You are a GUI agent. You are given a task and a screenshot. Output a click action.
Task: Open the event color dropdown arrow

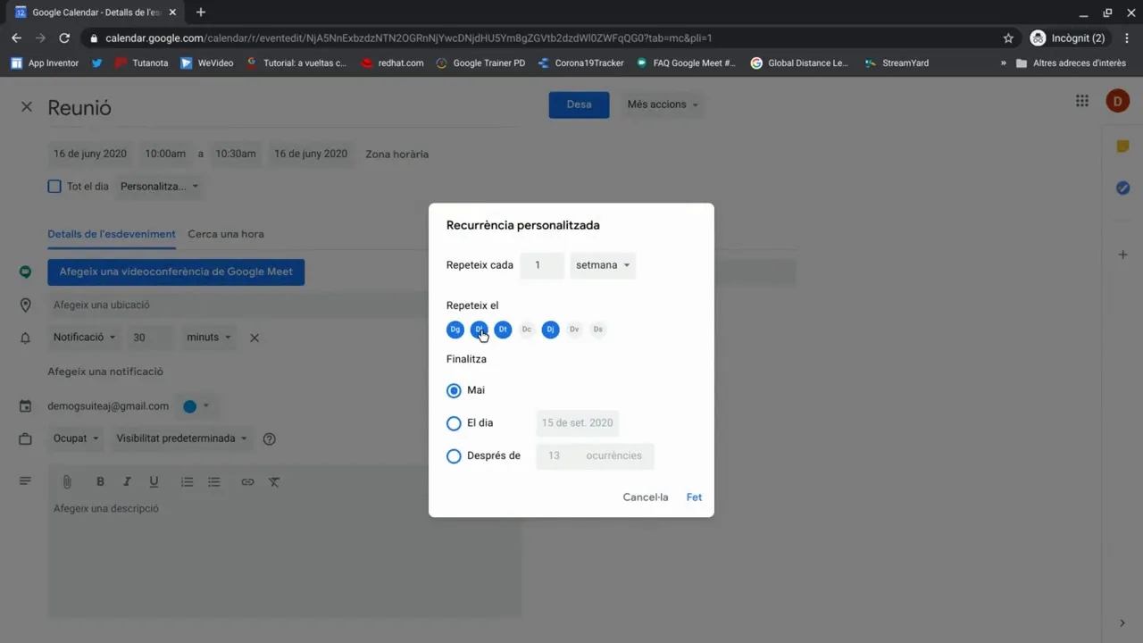pos(206,406)
